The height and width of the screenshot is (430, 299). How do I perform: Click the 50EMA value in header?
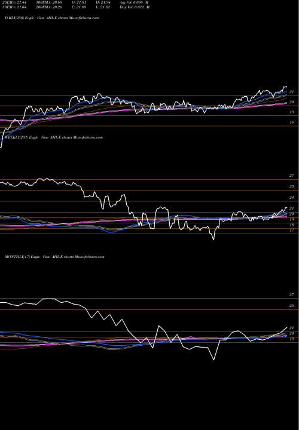point(15,7)
